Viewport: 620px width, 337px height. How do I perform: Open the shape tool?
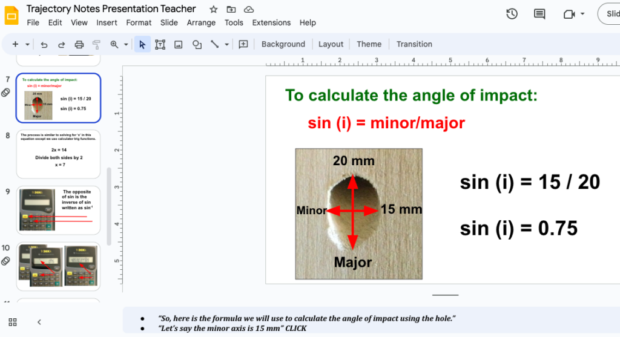point(197,44)
